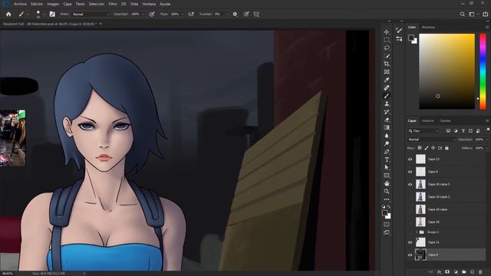The height and width of the screenshot is (276, 491).
Task: Open the Edición menu
Action: pos(37,4)
